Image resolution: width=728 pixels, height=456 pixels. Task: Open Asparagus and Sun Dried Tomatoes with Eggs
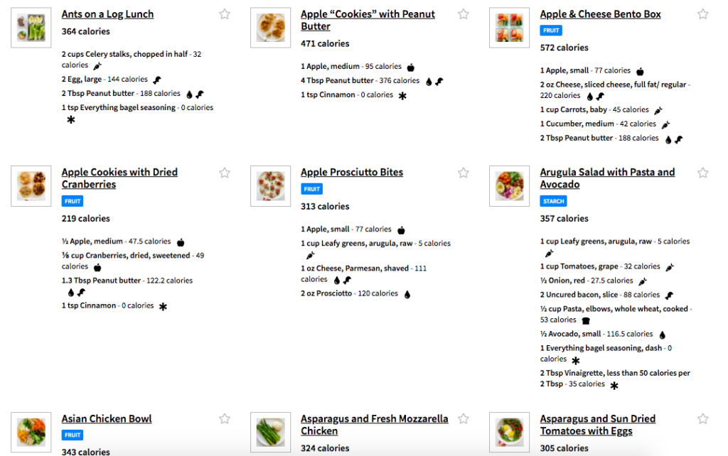click(x=597, y=425)
